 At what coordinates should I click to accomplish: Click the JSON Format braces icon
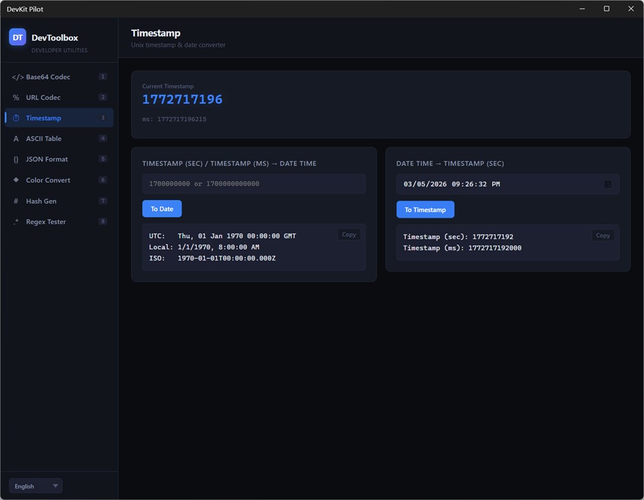16,159
